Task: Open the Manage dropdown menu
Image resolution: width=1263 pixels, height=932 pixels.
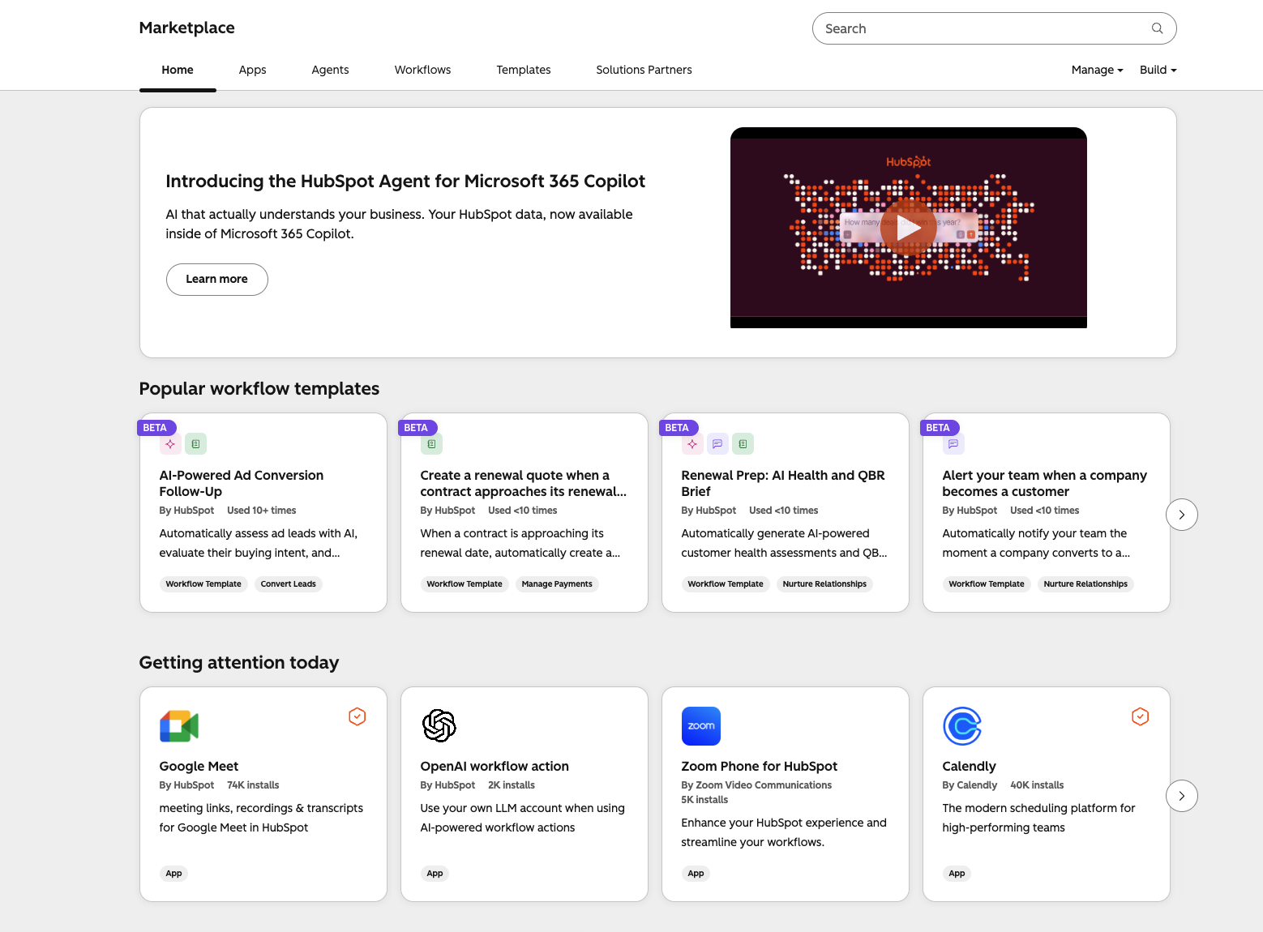Action: click(x=1097, y=70)
